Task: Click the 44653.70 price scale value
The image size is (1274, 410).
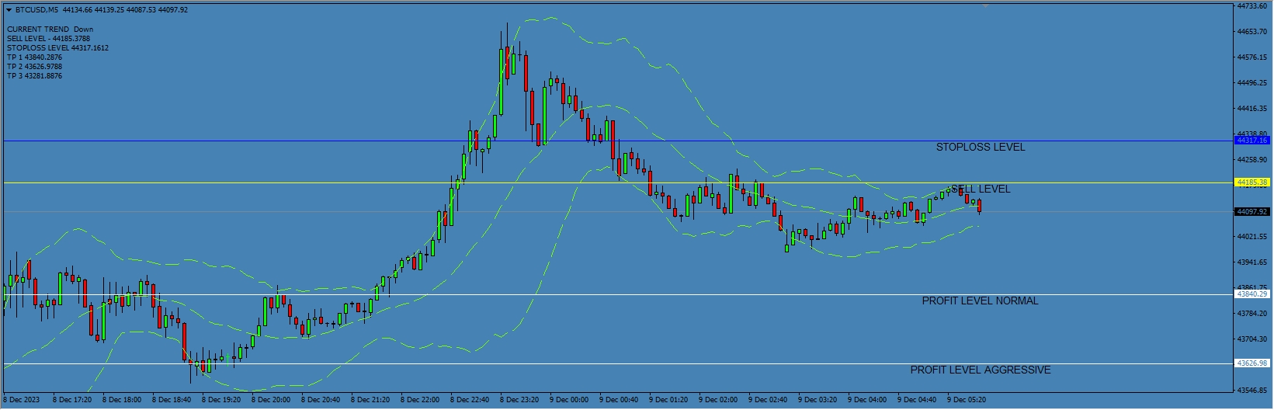Action: [1251, 32]
